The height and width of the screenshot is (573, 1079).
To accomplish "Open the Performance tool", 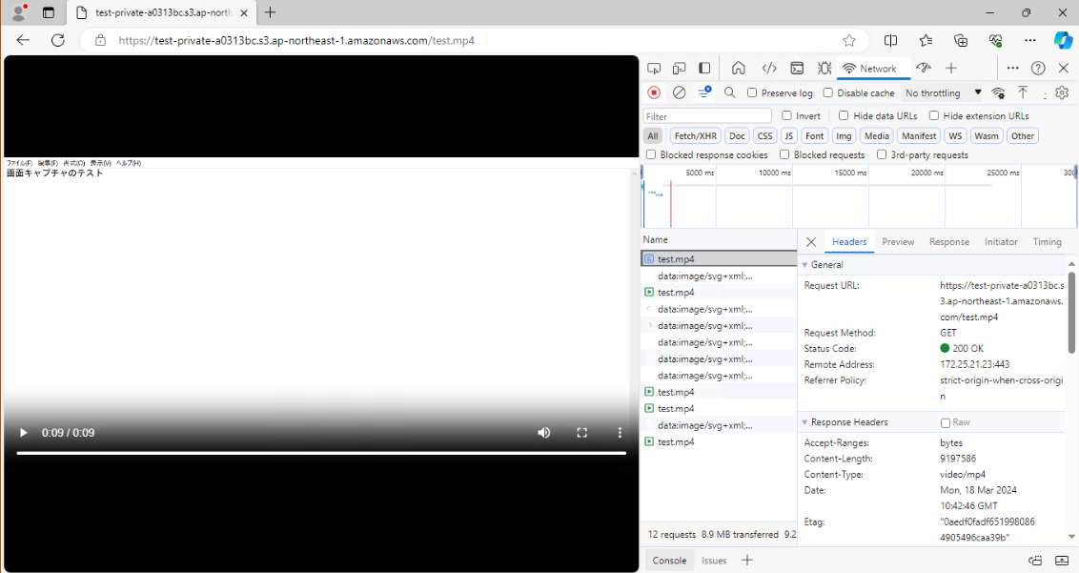I will click(x=924, y=69).
